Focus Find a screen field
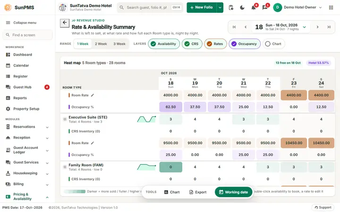The image size is (340, 212). pos(27,35)
